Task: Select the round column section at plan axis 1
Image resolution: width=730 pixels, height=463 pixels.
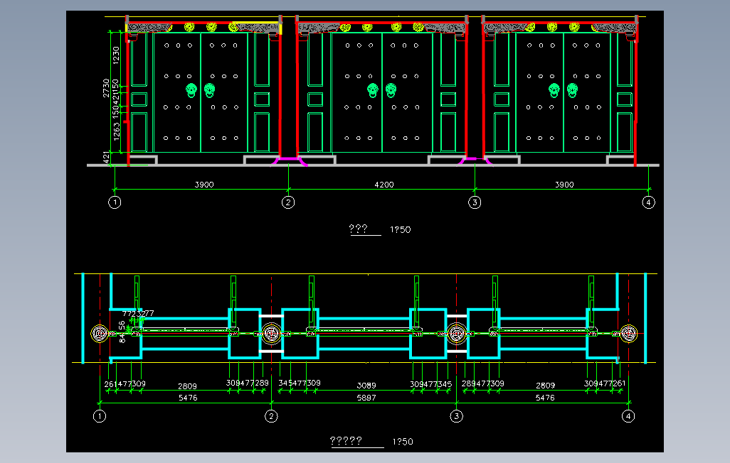Action: pyautogui.click(x=99, y=334)
